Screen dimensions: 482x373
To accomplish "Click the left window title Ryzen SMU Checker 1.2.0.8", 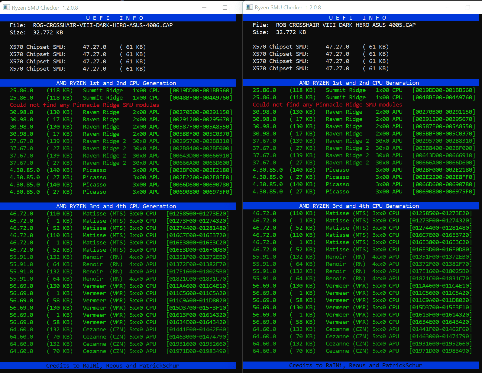I will [45, 8].
